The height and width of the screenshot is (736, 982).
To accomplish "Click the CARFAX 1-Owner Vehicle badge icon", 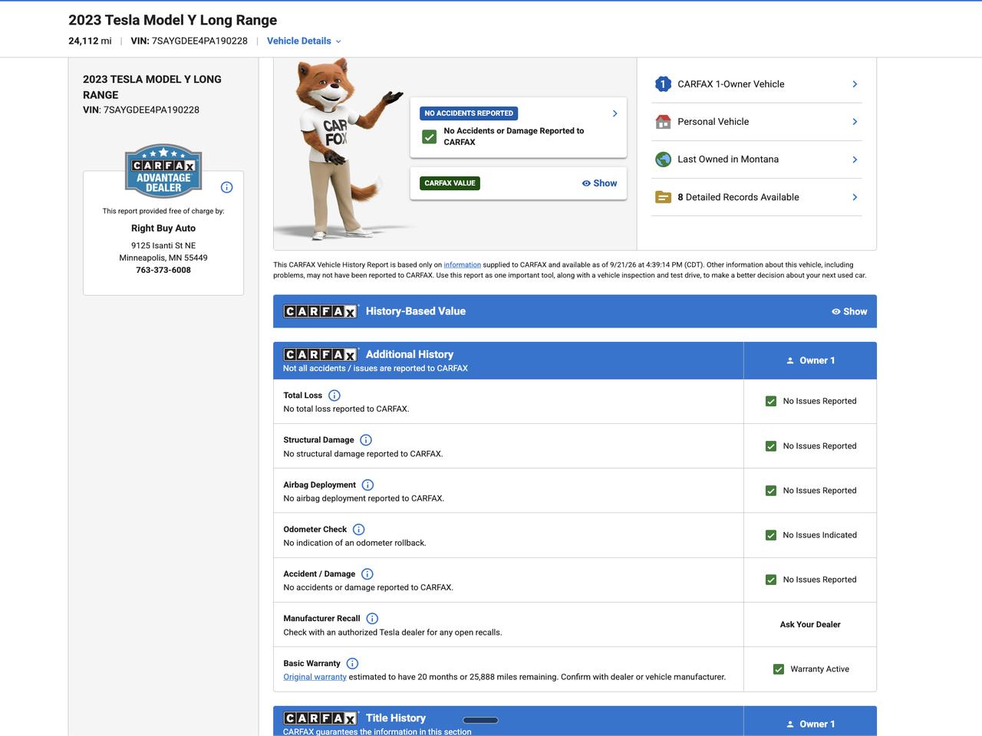I will pos(663,84).
